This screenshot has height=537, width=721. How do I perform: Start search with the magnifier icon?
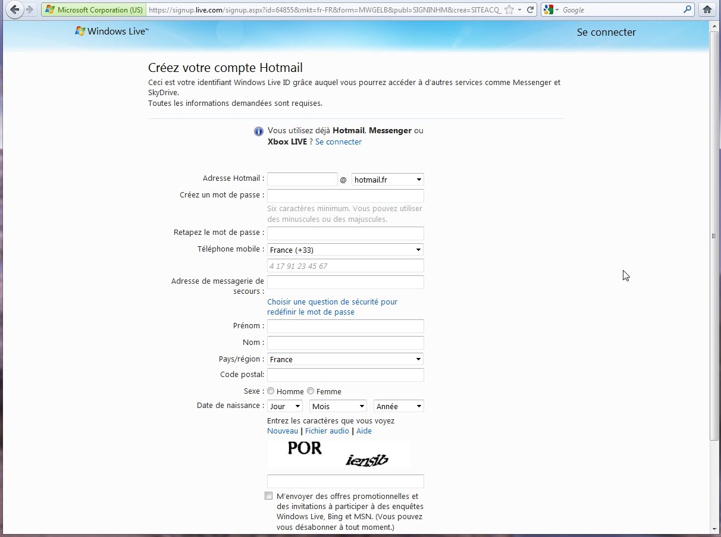[x=688, y=10]
